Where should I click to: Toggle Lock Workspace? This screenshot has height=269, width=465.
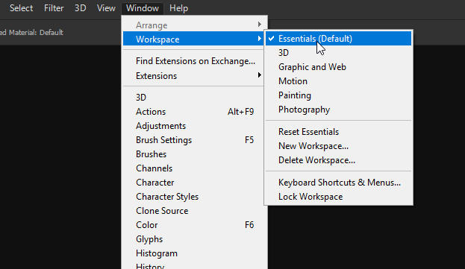point(338,197)
